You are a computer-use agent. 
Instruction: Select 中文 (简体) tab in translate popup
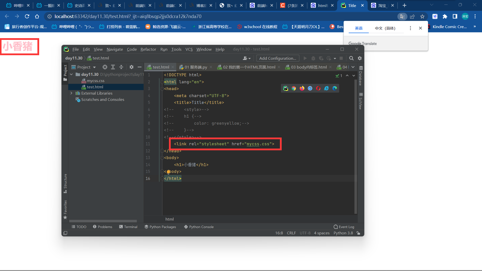385,28
